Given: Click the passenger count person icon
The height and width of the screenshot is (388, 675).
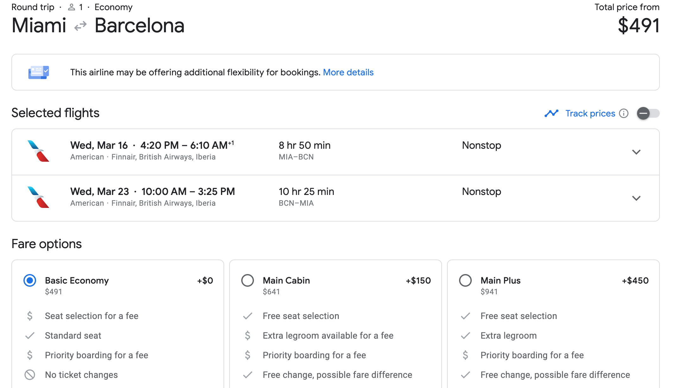Looking at the screenshot, I should coord(72,7).
